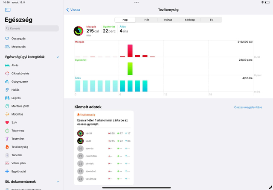273x190 pixels.
Task: Go back with Vissza button
Action: 73,10
